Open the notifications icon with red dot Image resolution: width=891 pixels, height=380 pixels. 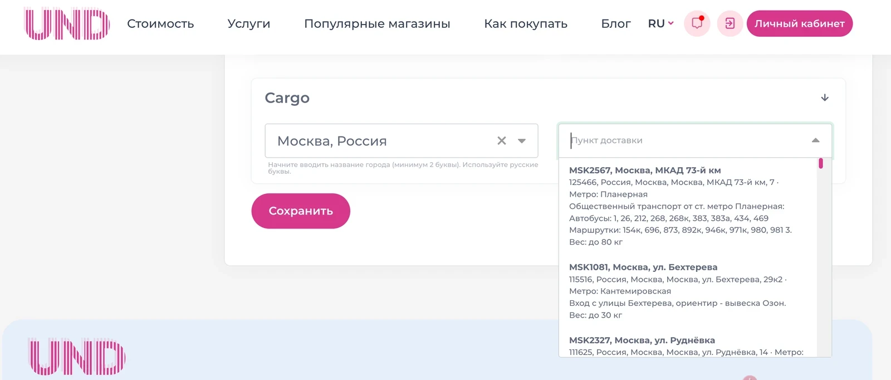click(697, 23)
